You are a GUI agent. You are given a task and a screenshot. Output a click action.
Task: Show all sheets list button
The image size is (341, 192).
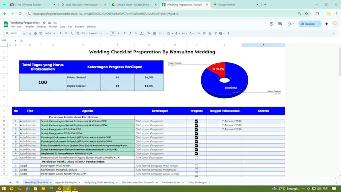[x=18, y=182]
